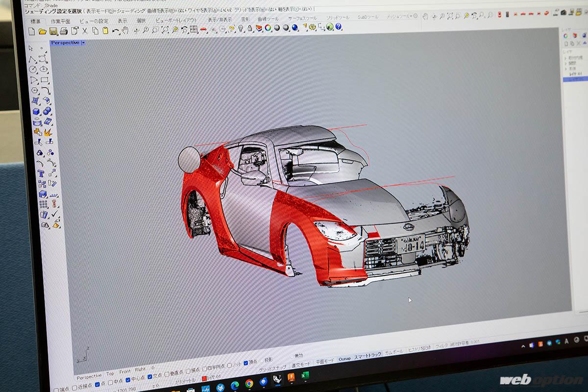Click the Open file folder icon
The image size is (588, 392).
(42, 31)
